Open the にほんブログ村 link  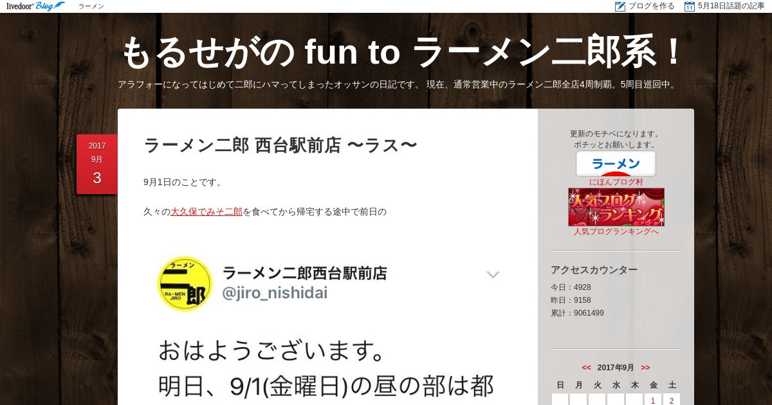616,182
